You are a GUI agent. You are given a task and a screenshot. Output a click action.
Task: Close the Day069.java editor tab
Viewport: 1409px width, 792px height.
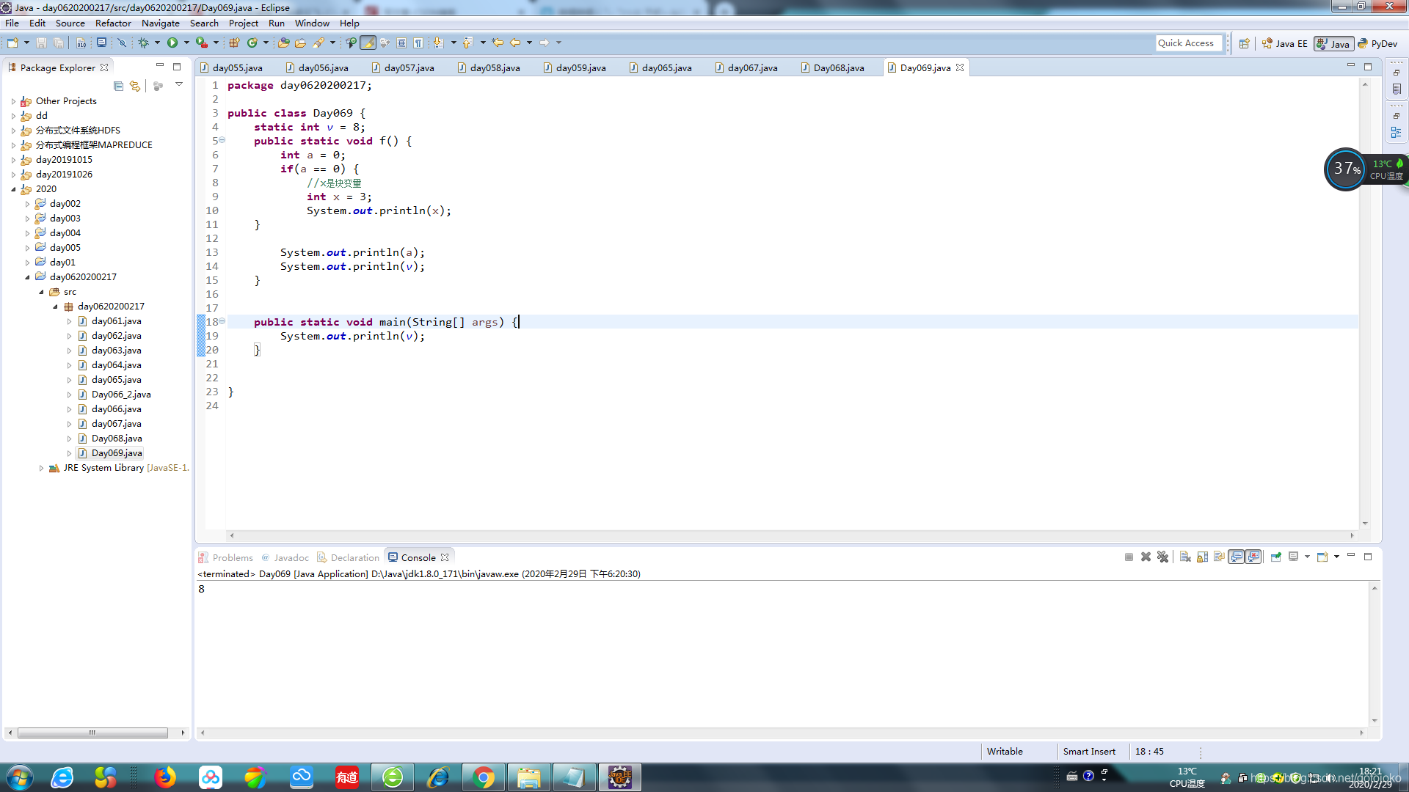tap(960, 67)
